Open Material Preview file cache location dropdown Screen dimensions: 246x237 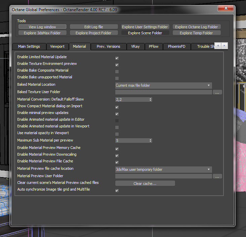[x=163, y=169]
